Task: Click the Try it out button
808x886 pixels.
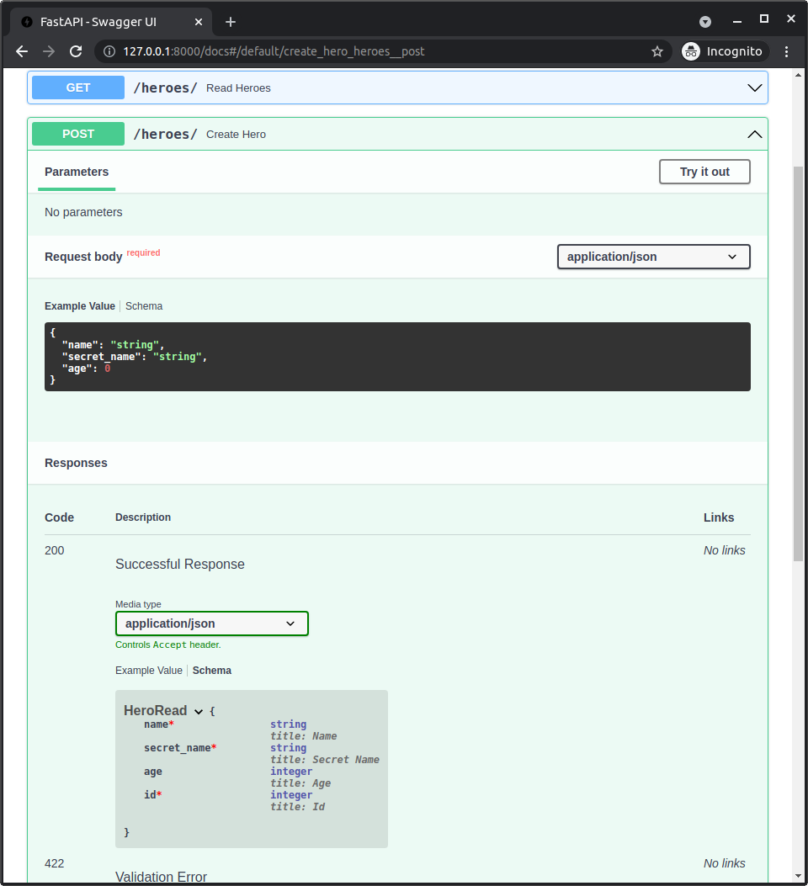Action: [x=704, y=172]
